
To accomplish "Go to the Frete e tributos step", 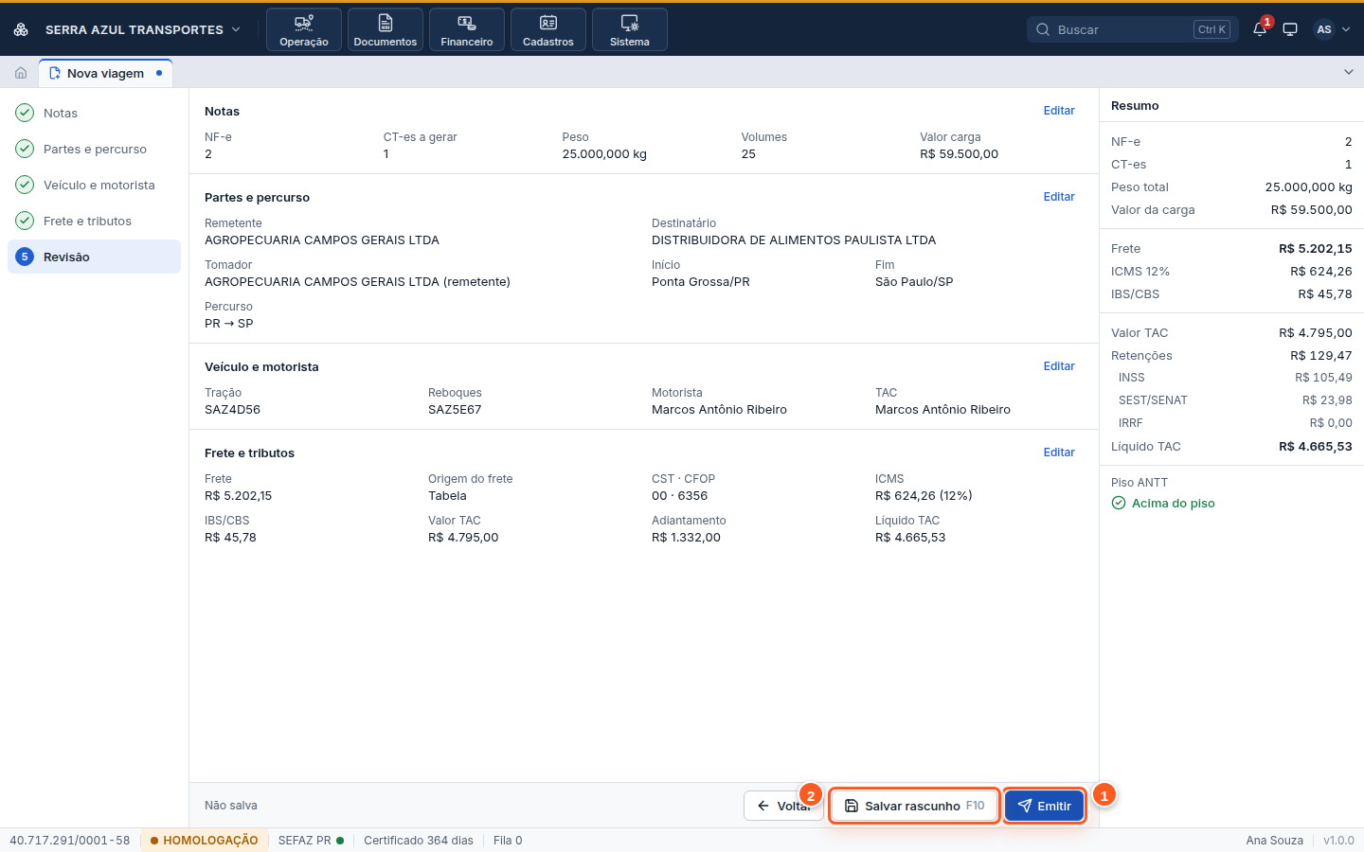I will [x=94, y=221].
